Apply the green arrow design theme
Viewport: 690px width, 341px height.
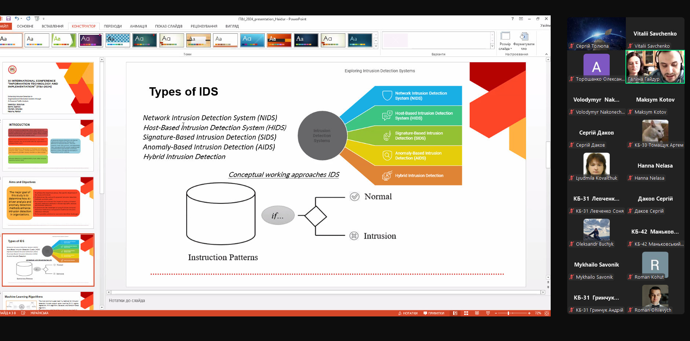[64, 40]
